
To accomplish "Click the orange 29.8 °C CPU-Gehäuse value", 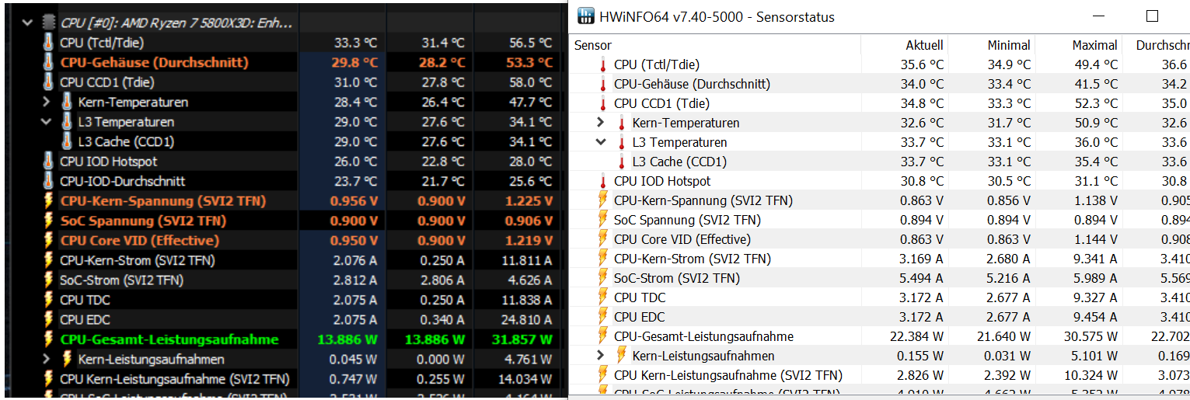I will coord(355,62).
